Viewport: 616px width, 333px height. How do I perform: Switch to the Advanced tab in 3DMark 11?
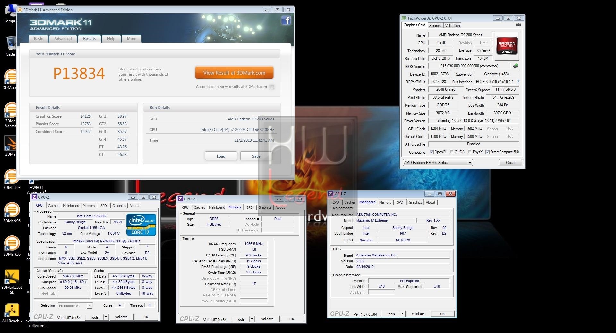click(63, 39)
